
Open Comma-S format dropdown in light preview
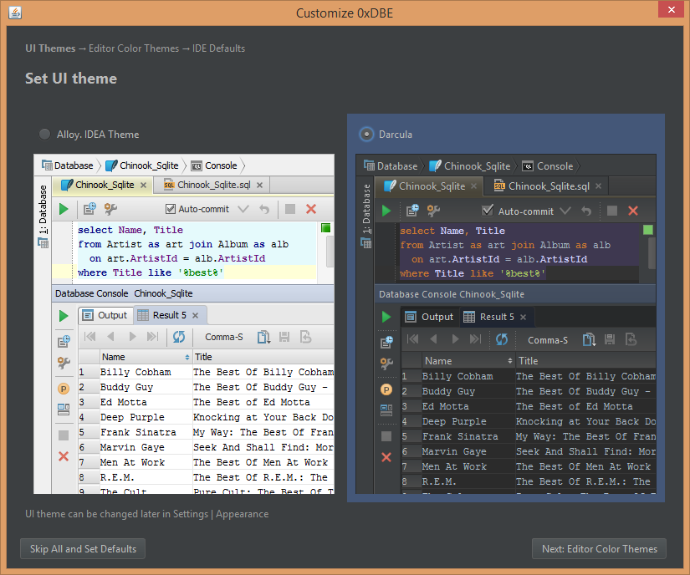(223, 337)
